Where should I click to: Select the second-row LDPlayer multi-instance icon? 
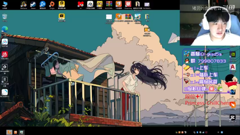62,18
